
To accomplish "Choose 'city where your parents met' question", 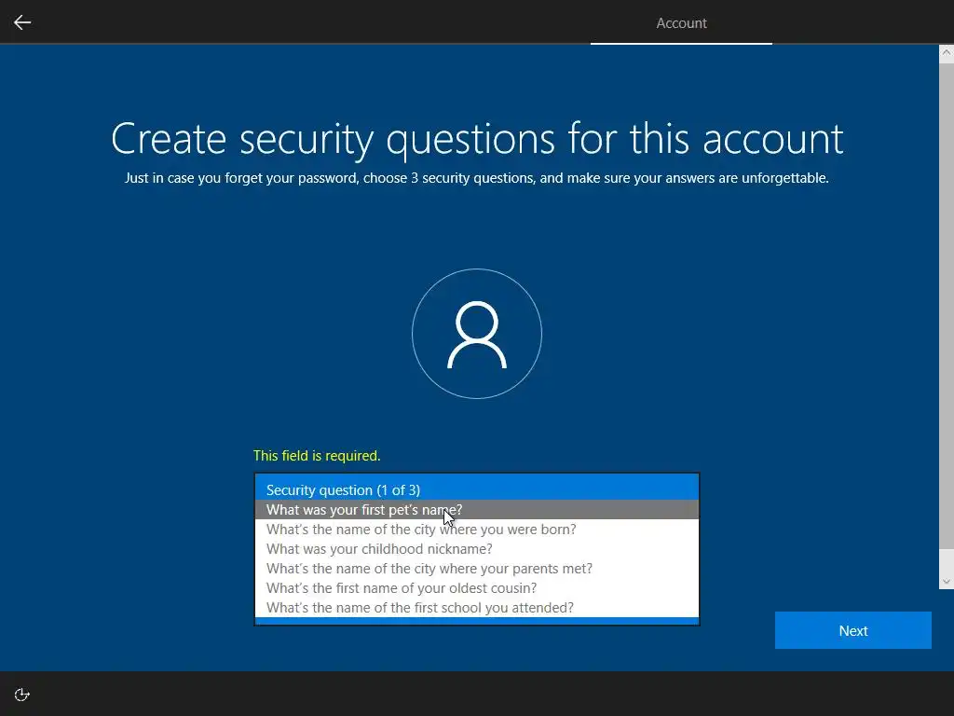I will (477, 568).
